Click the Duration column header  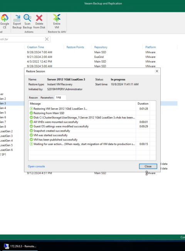pos(143,103)
